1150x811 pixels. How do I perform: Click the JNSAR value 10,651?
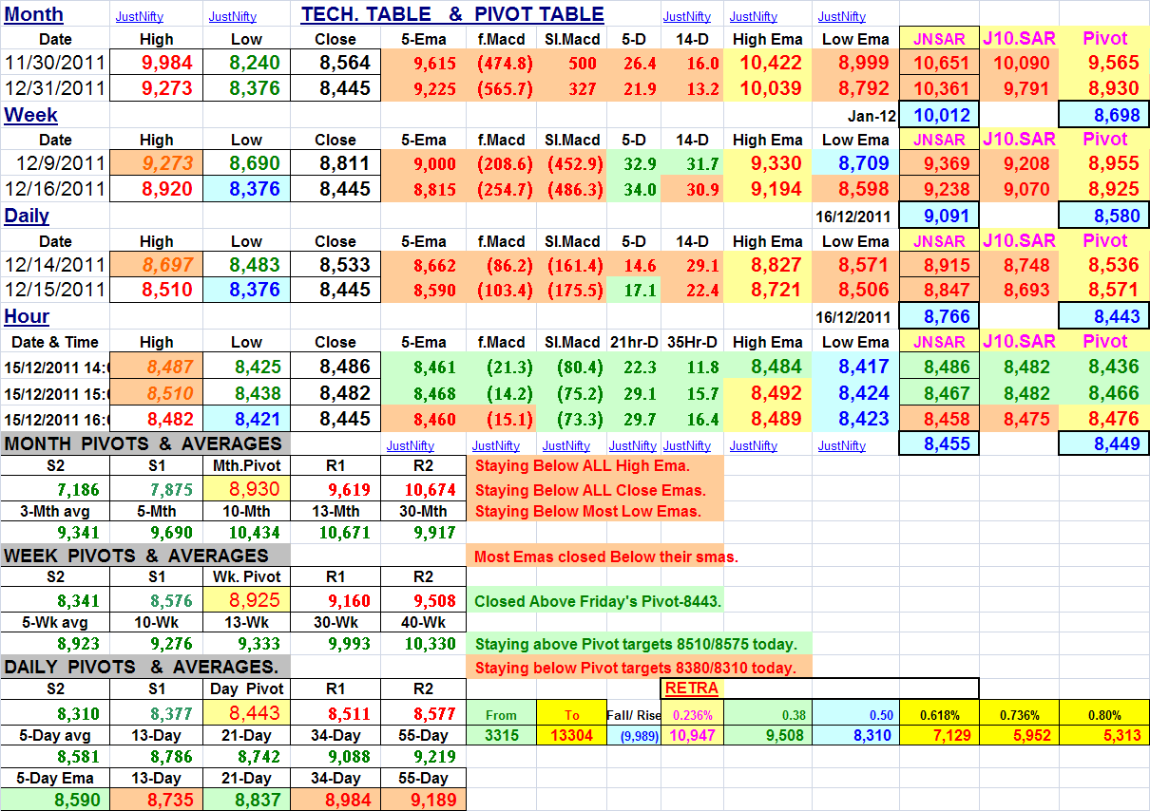coord(941,63)
